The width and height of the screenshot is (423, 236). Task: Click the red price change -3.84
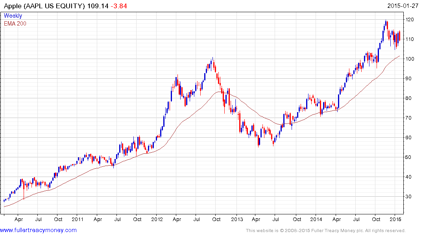click(x=119, y=6)
